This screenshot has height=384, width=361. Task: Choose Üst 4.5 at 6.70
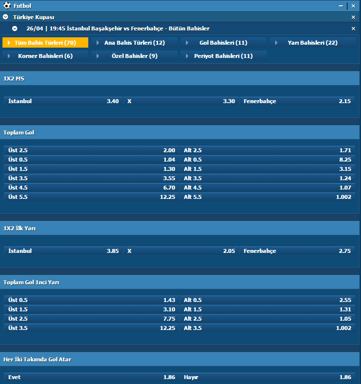pyautogui.click(x=91, y=188)
